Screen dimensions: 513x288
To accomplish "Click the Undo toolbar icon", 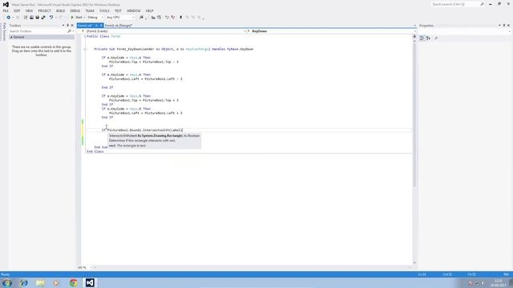I will click(x=51, y=18).
